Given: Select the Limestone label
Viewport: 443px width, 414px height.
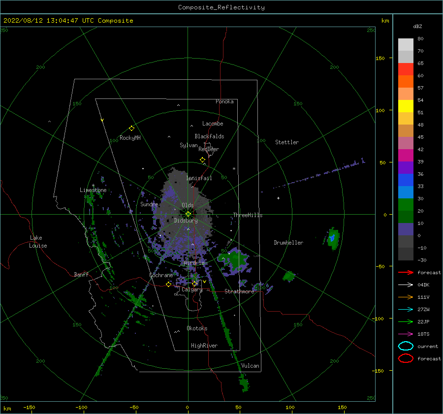Looking at the screenshot, I should 93,190.
